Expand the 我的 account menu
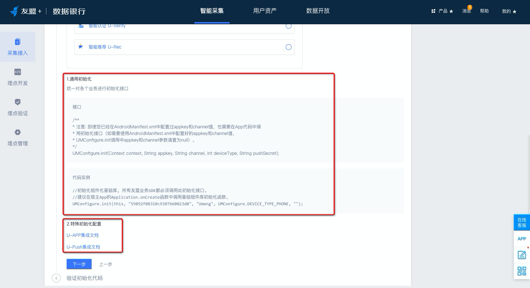 coord(509,11)
